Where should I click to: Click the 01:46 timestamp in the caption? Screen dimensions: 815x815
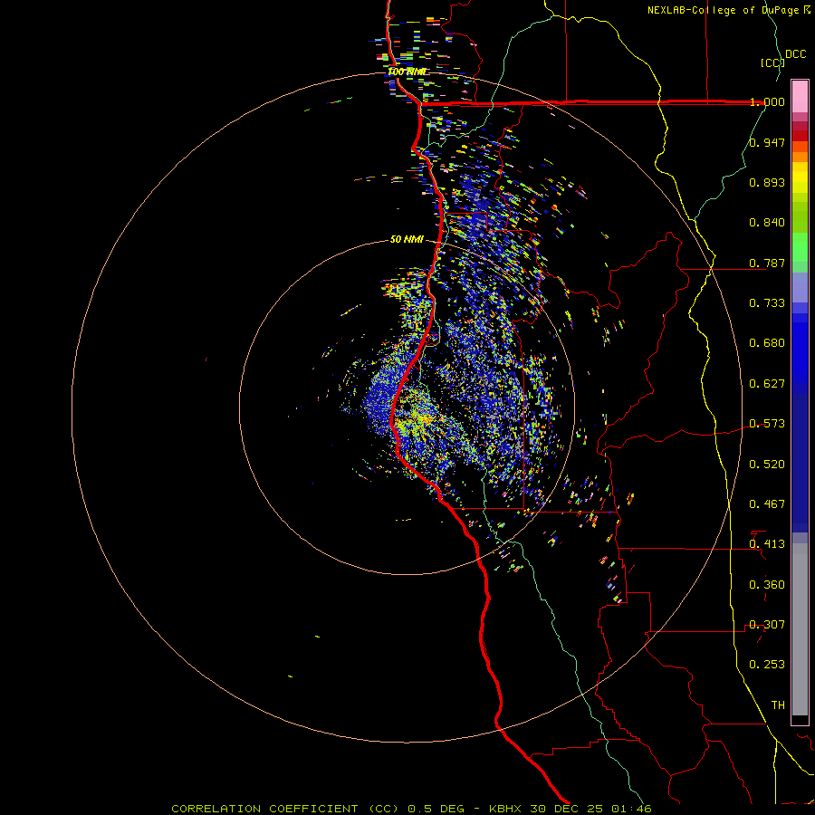(x=631, y=809)
